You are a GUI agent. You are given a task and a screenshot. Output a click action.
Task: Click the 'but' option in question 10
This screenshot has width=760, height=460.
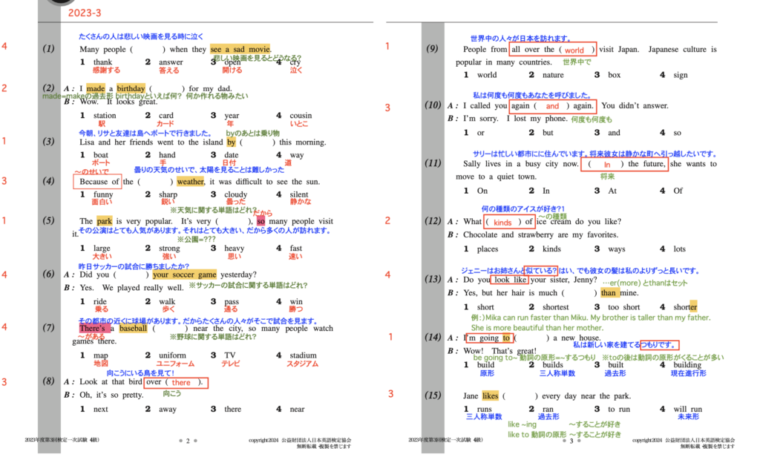pyautogui.click(x=548, y=132)
